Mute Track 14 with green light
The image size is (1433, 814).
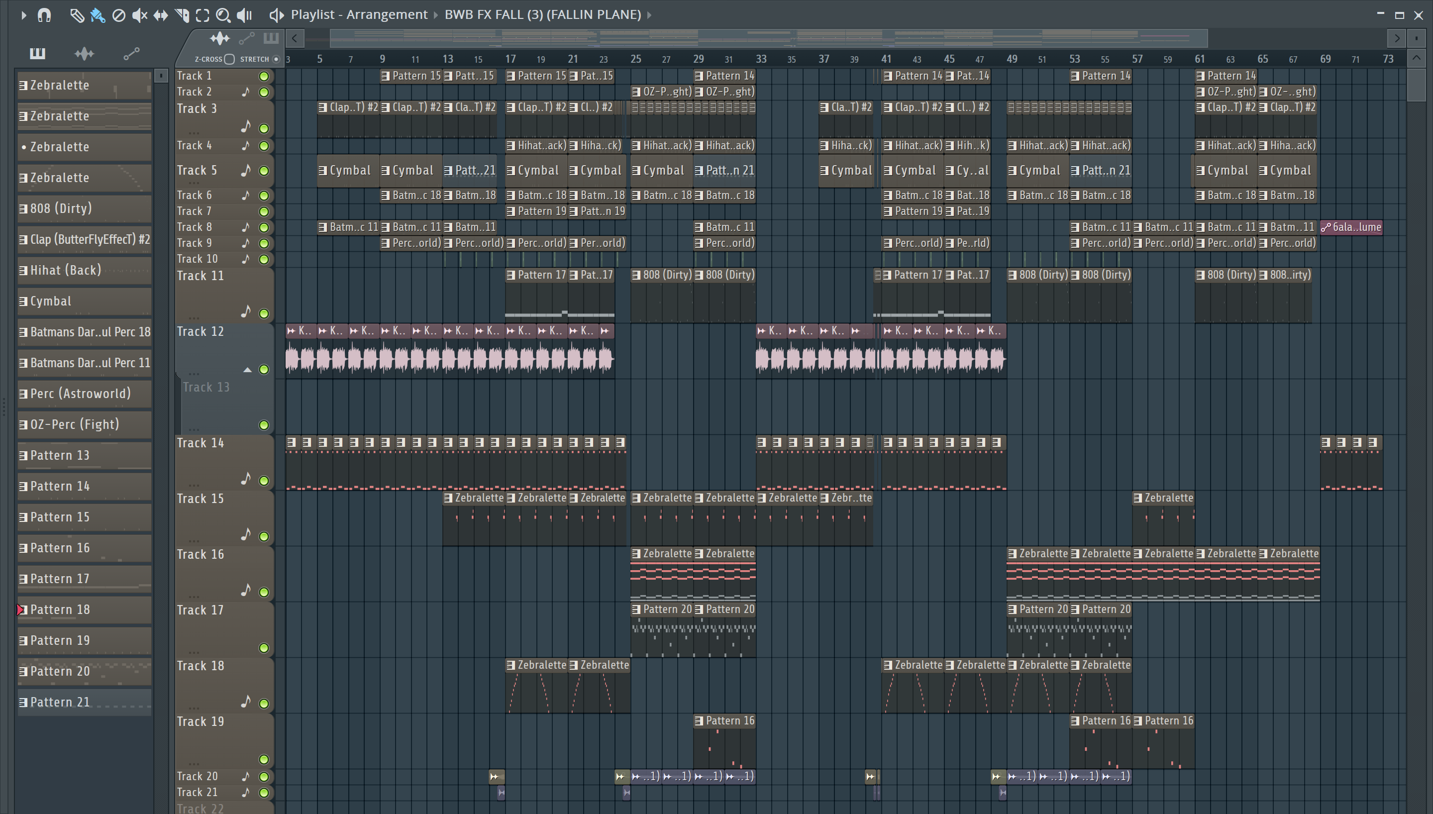tap(264, 481)
